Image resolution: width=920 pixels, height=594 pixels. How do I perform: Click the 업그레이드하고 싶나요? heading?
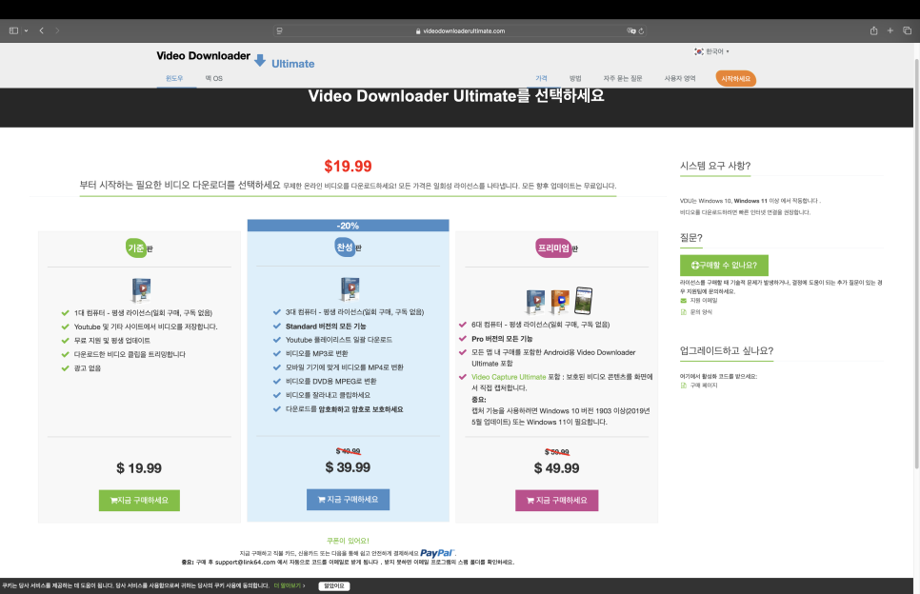point(727,350)
